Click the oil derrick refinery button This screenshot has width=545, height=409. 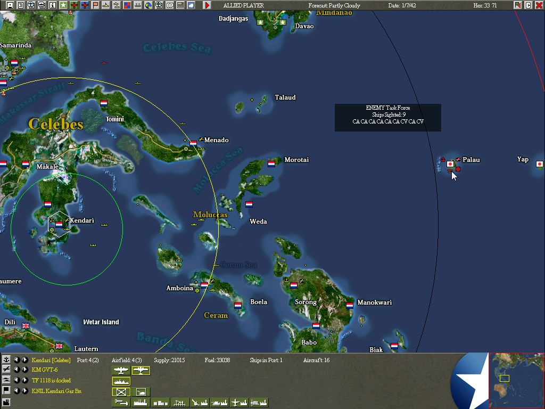point(180,403)
